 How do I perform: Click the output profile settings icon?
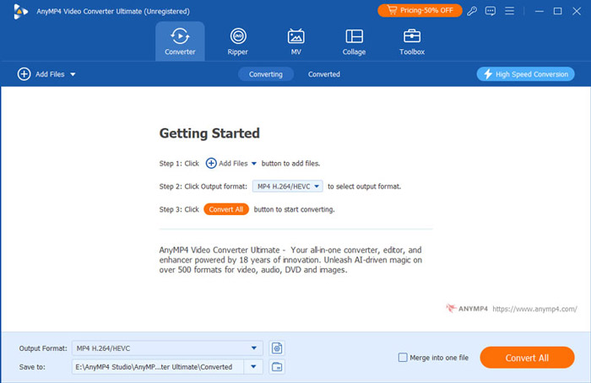click(277, 348)
